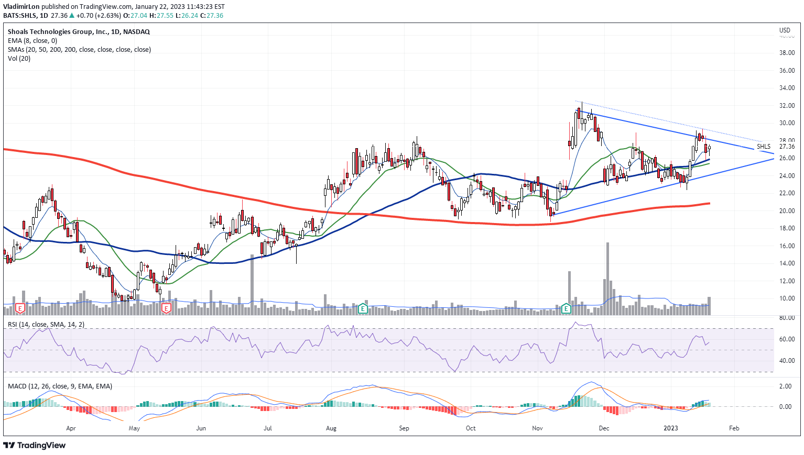Click the Sep label on the time axis
The image size is (804, 455).
click(404, 428)
